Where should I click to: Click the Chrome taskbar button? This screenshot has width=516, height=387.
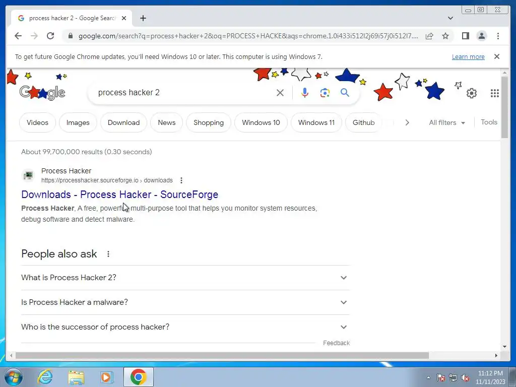click(139, 377)
